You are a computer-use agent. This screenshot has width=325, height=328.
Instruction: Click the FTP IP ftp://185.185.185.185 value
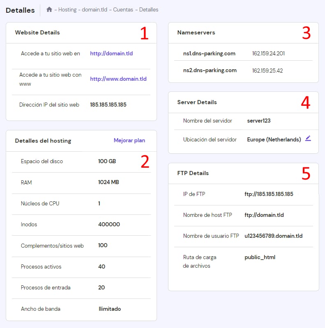coord(269,194)
